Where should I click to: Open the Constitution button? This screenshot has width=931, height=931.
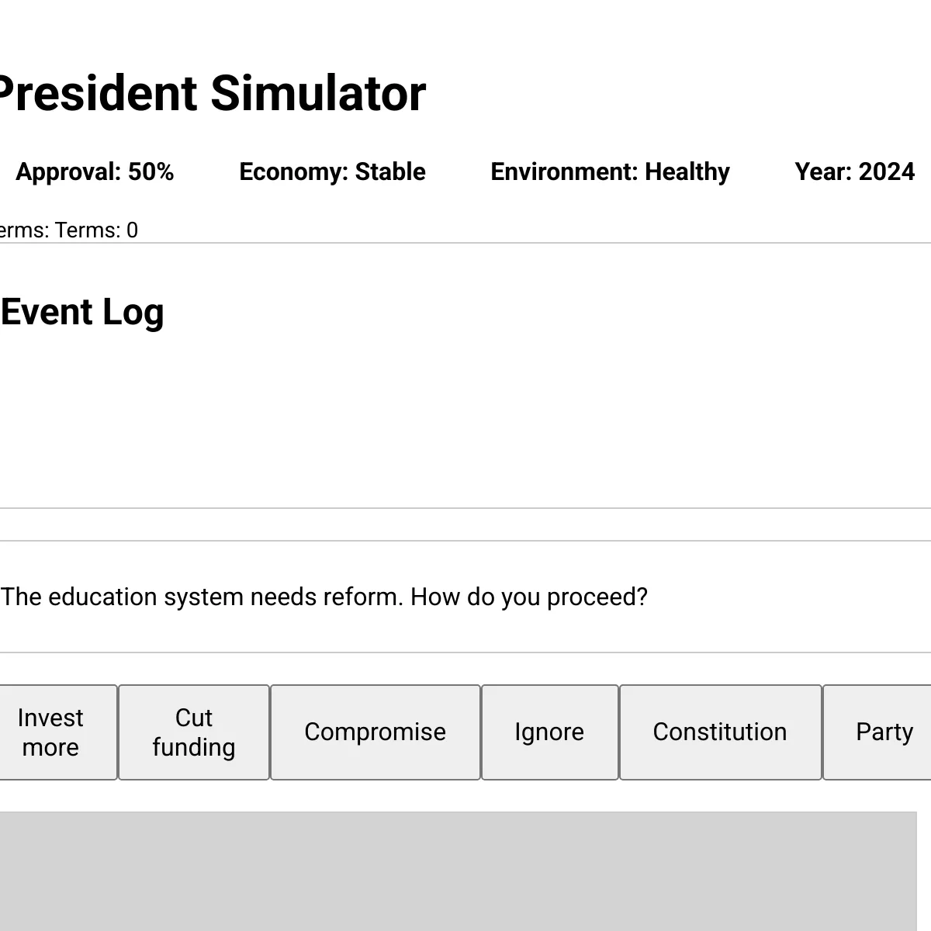point(721,732)
